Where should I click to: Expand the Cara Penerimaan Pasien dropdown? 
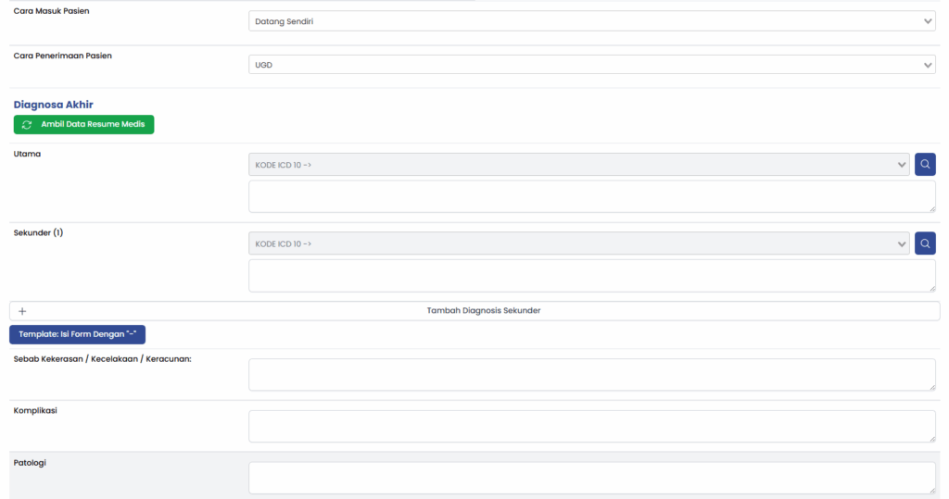591,65
